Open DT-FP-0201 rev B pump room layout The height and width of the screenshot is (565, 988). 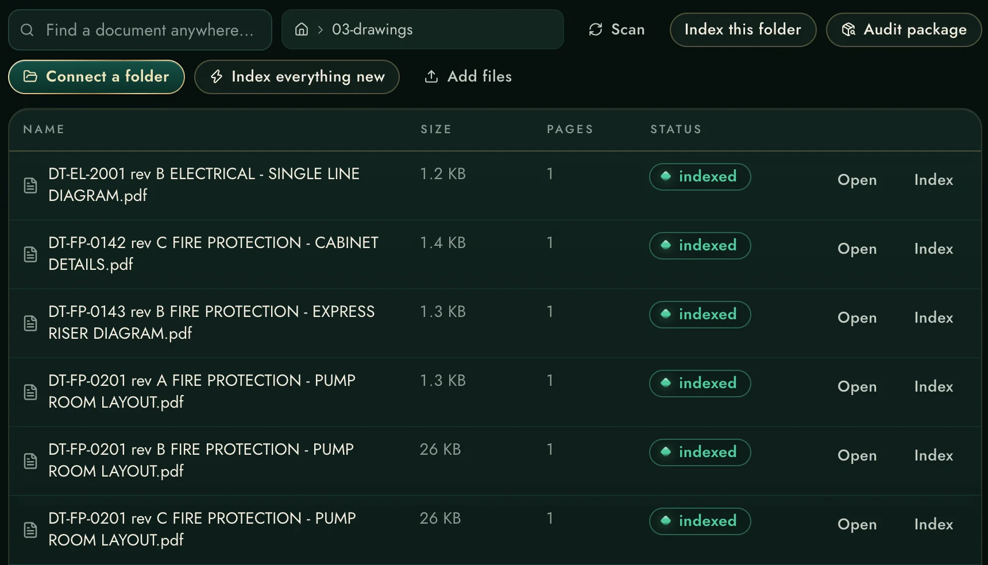point(857,455)
